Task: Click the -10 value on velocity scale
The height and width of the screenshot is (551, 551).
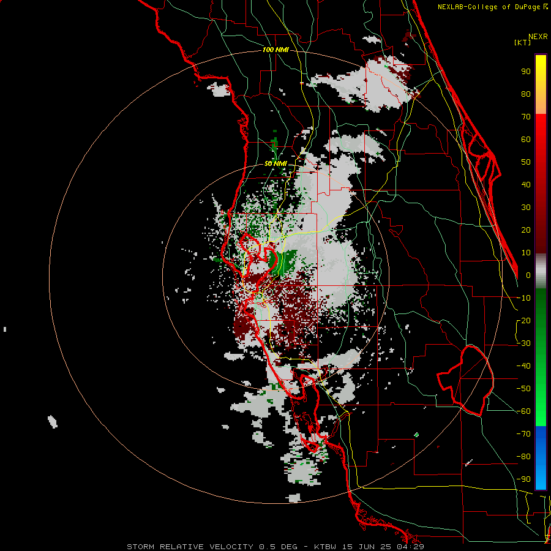Action: [523, 298]
